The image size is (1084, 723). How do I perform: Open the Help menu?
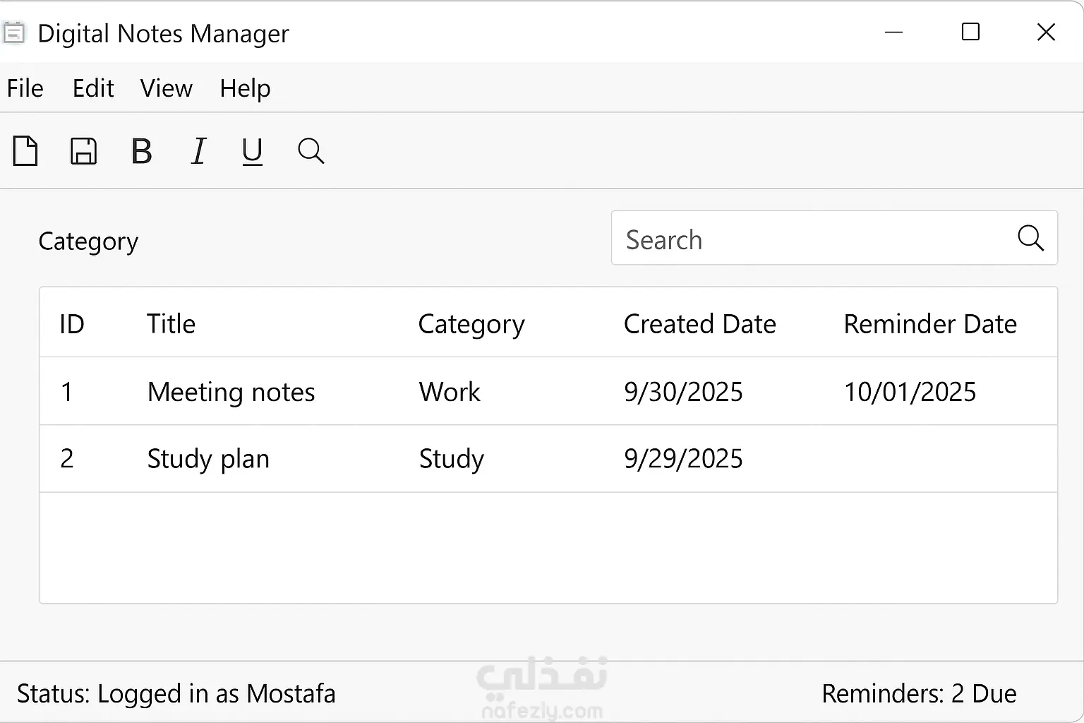[x=245, y=88]
